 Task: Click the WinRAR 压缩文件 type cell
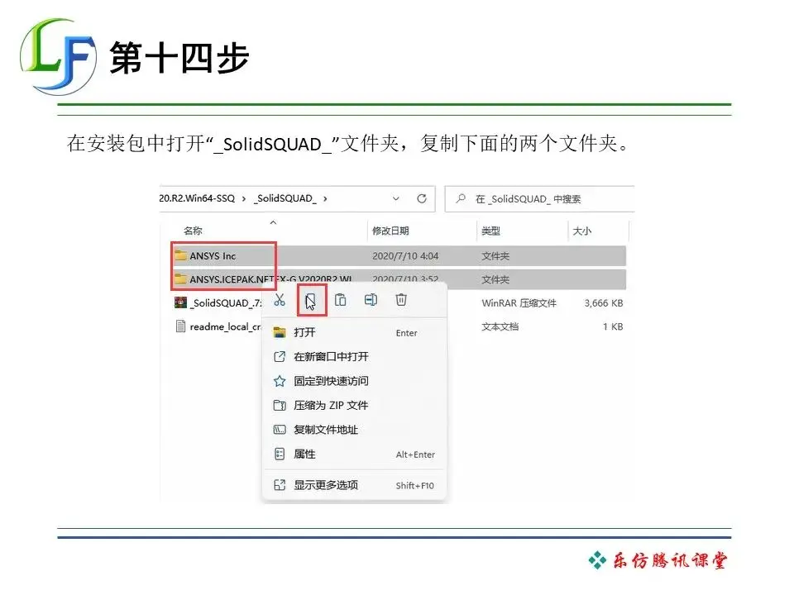[x=519, y=303]
